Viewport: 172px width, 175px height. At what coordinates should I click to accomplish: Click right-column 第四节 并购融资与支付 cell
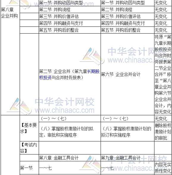tap(127, 23)
